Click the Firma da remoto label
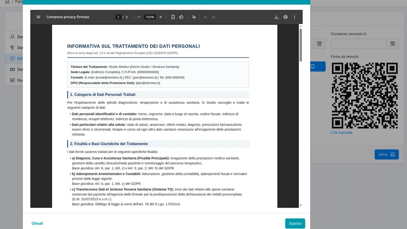 click(345, 56)
